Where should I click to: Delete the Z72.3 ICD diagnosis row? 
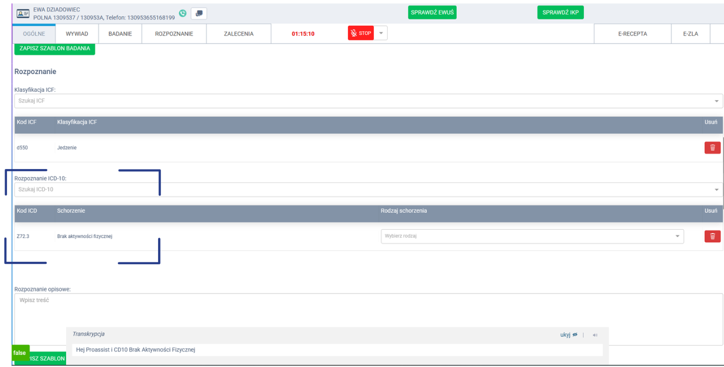pyautogui.click(x=712, y=237)
